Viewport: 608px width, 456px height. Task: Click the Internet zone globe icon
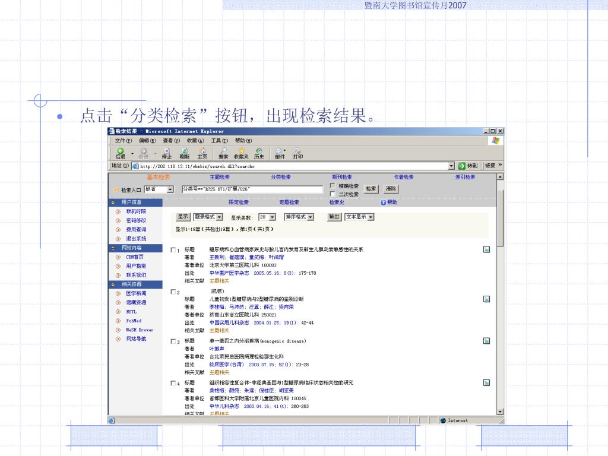(x=443, y=420)
